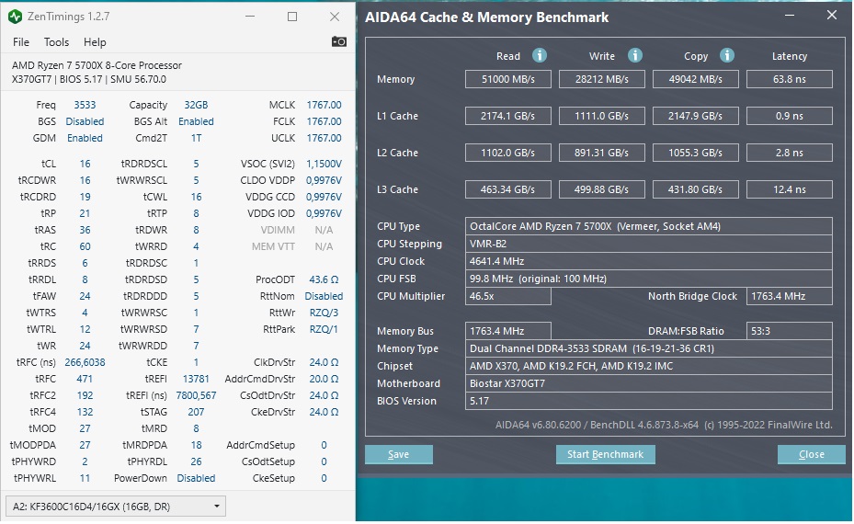
Task: Click the tRFC (ns) value 266,6038
Action: click(x=85, y=362)
